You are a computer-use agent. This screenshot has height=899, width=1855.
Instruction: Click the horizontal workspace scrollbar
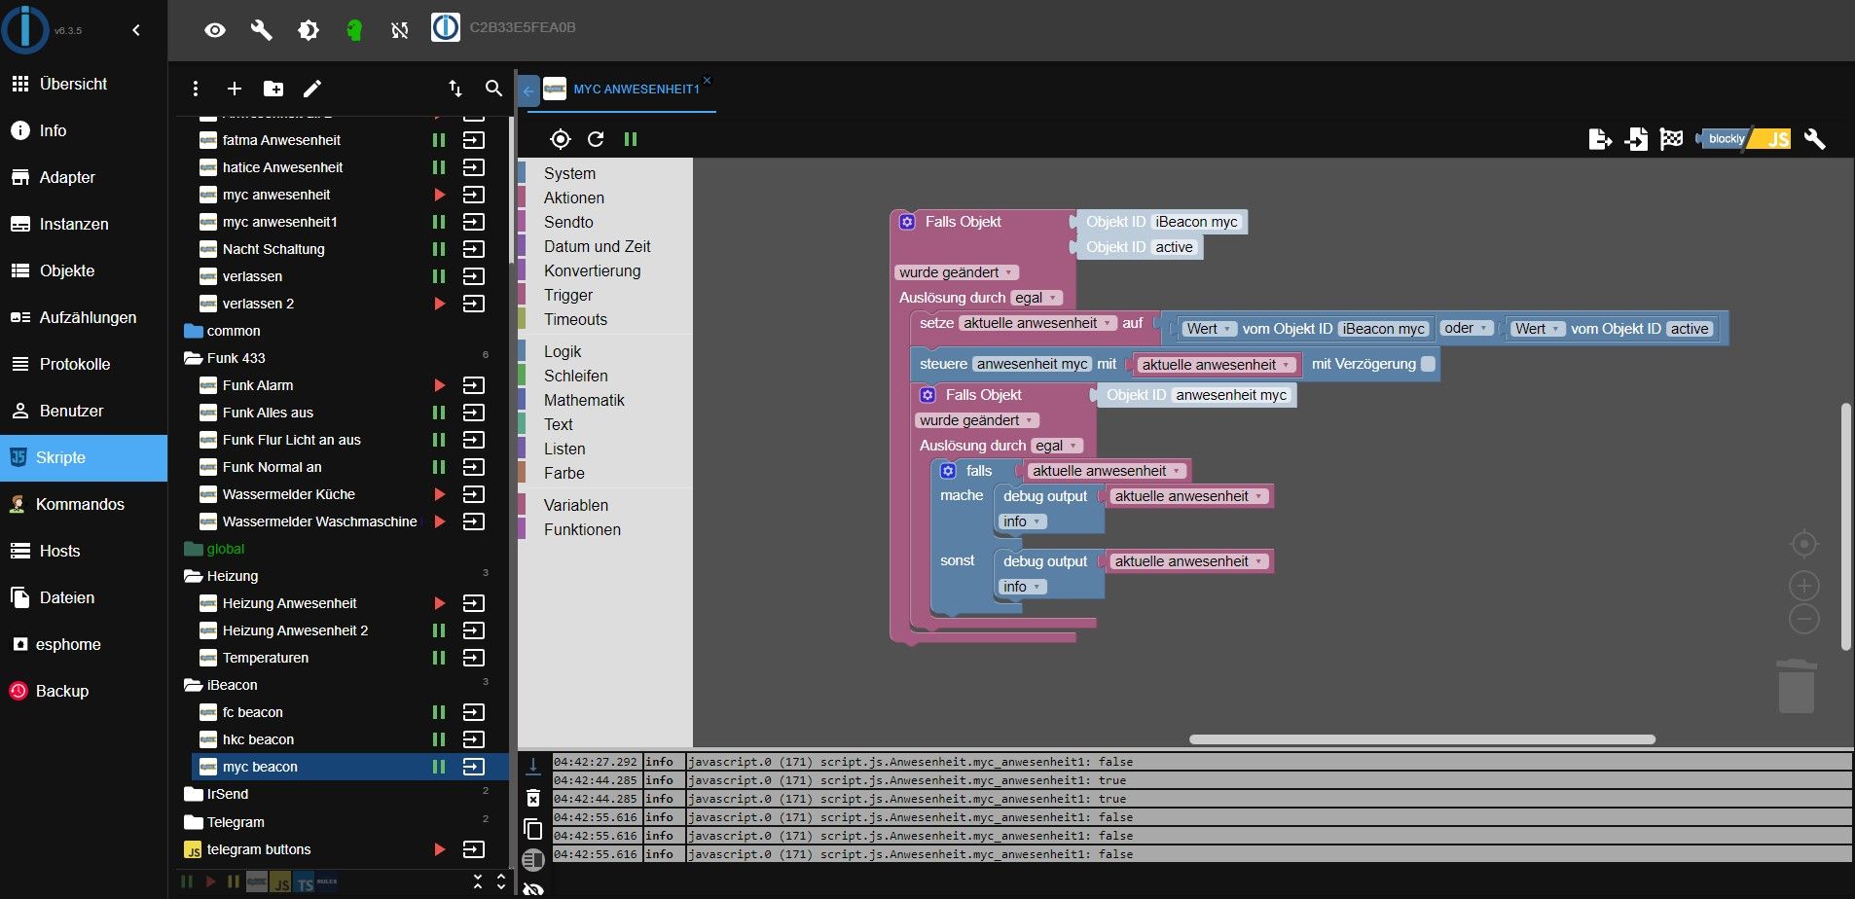tap(1421, 739)
